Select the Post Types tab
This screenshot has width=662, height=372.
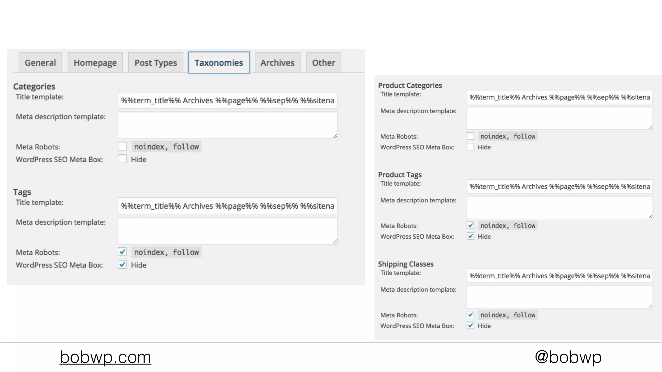click(x=155, y=63)
